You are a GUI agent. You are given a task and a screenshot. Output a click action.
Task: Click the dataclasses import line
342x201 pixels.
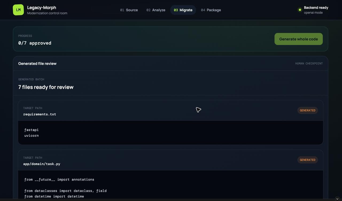pos(65,191)
